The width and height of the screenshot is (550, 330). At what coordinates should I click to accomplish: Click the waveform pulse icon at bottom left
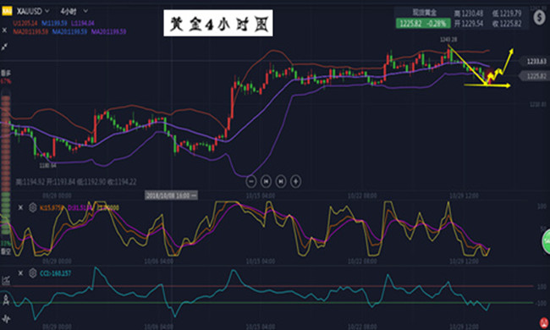6,319
